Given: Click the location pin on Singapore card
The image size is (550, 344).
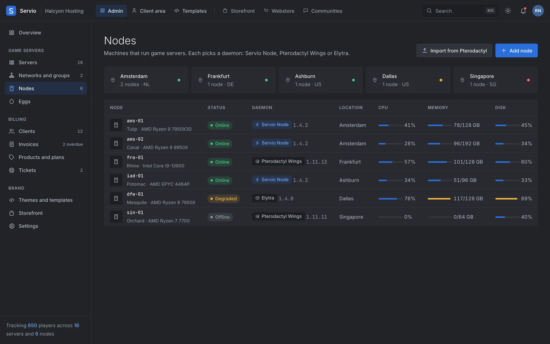Looking at the screenshot, I should [x=462, y=80].
